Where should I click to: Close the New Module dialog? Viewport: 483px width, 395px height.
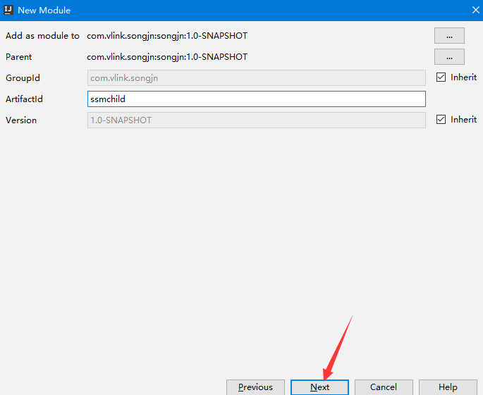coord(476,10)
